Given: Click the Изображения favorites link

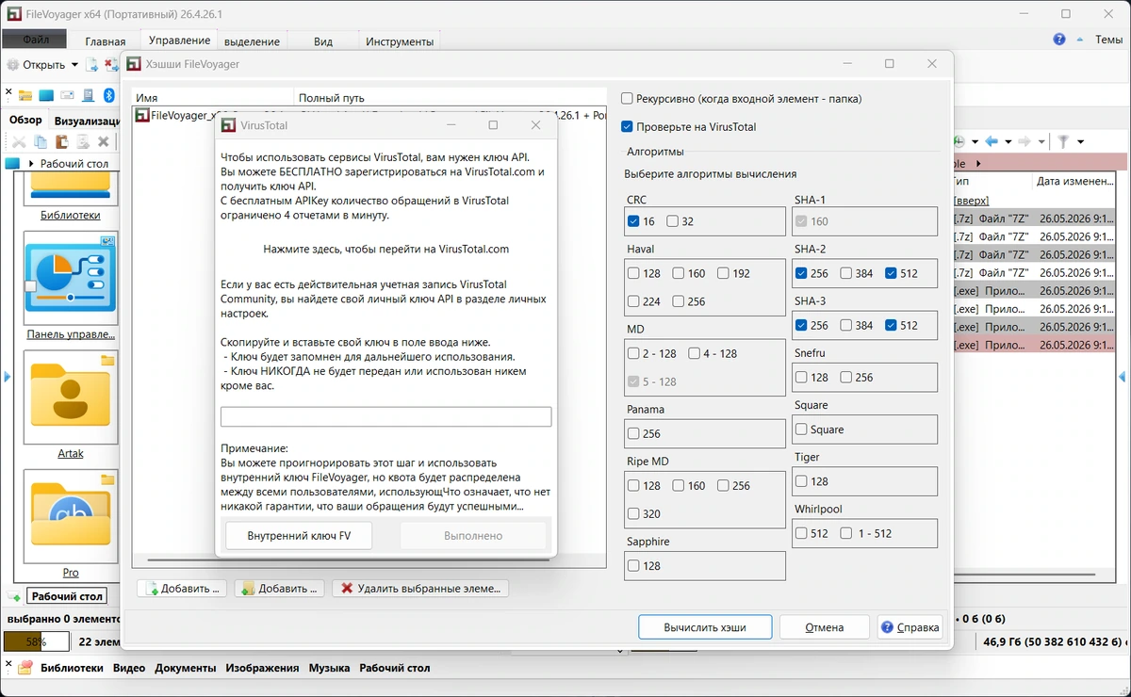Looking at the screenshot, I should pos(261,668).
